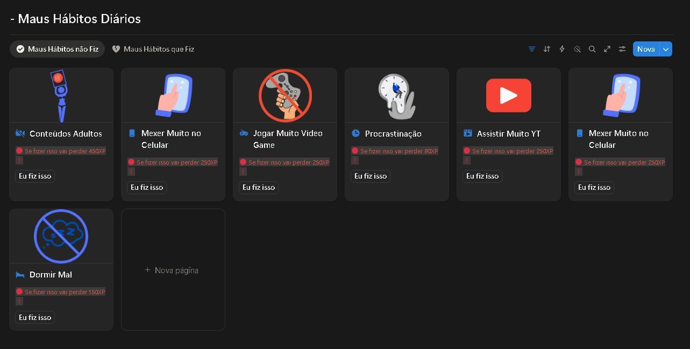
Task: Click the sparkle AI icon in toolbar
Action: (x=577, y=49)
